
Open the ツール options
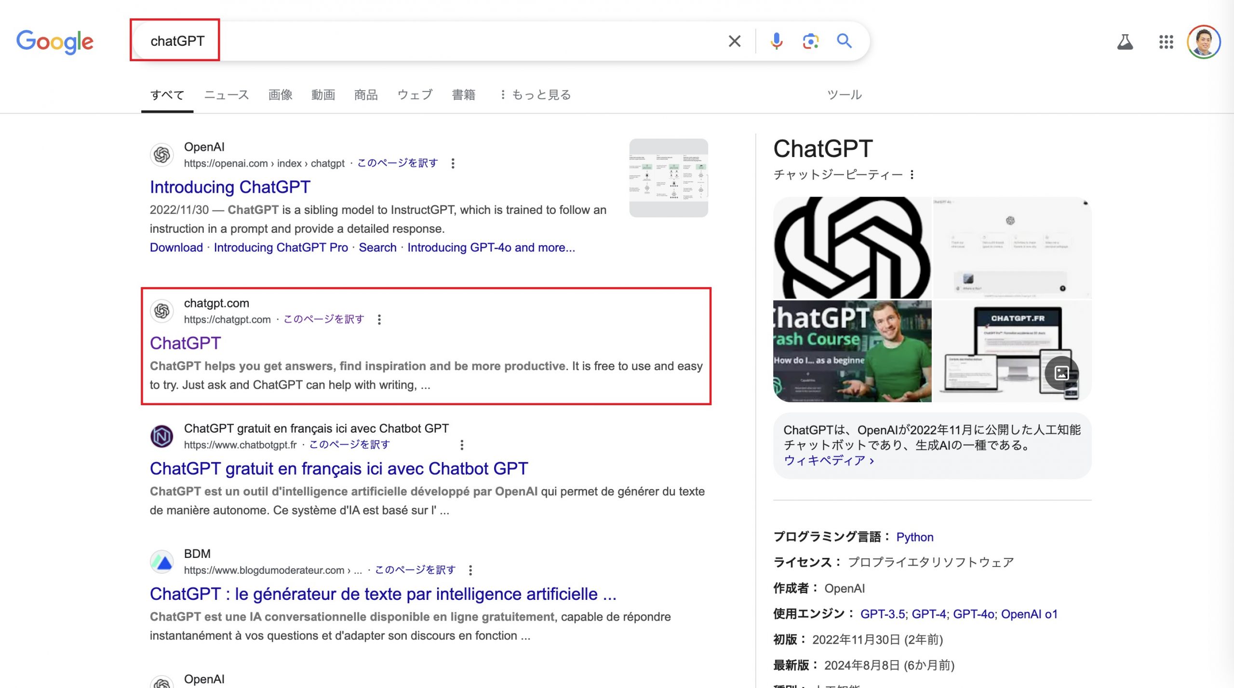coord(845,94)
